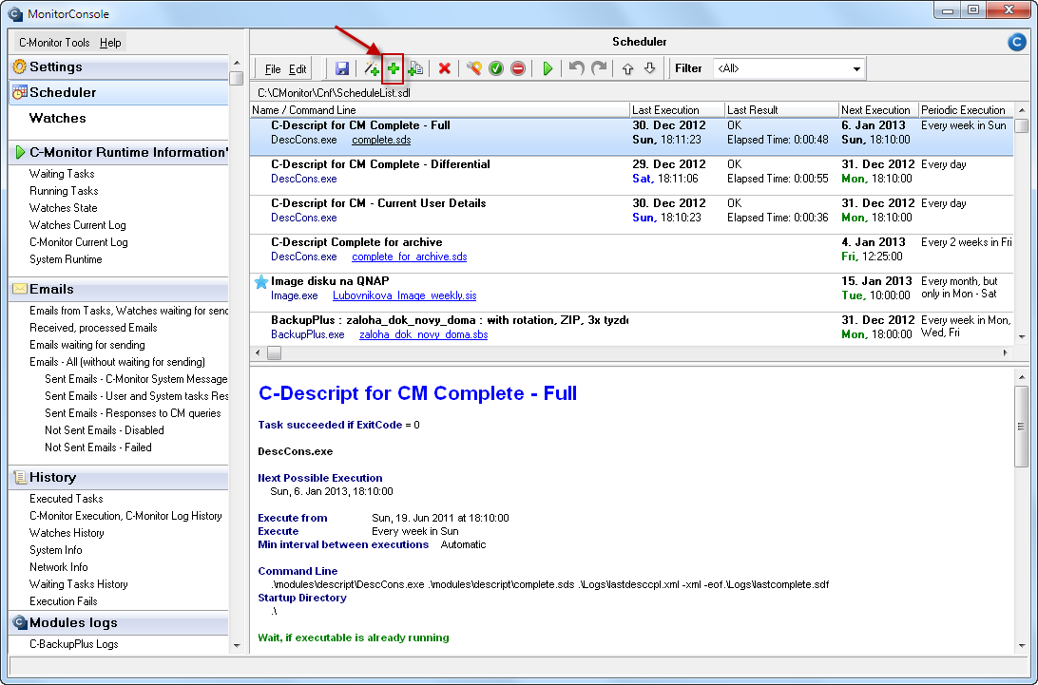
Task: Open the File menu in Scheduler toolbar
Action: click(x=272, y=68)
